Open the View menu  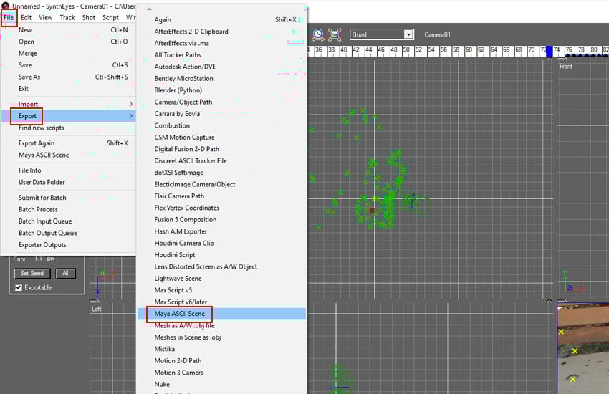45,17
